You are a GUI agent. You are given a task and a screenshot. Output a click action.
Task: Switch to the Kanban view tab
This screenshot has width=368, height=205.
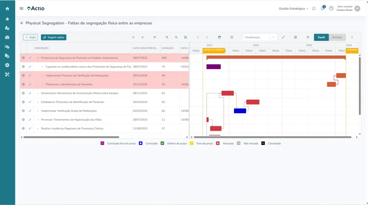[x=337, y=37]
